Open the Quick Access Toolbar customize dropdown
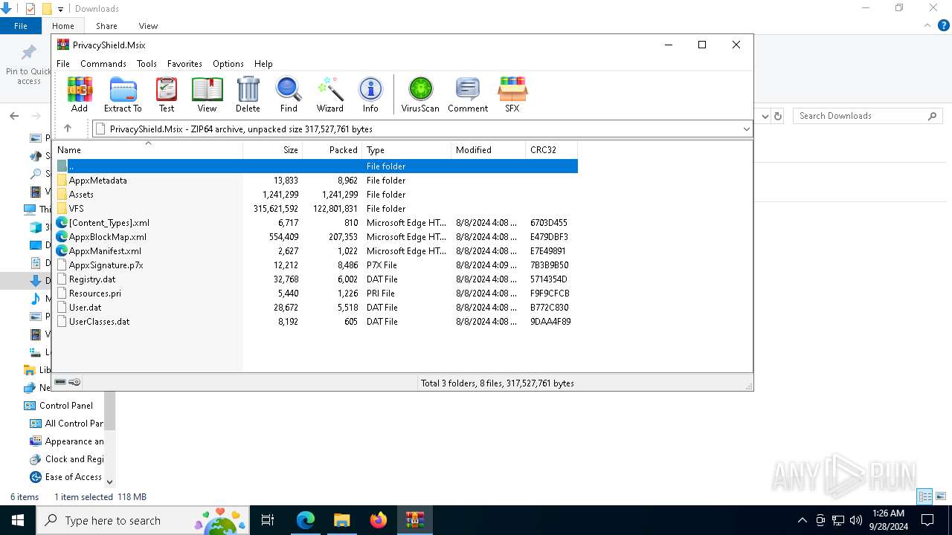 click(60, 9)
